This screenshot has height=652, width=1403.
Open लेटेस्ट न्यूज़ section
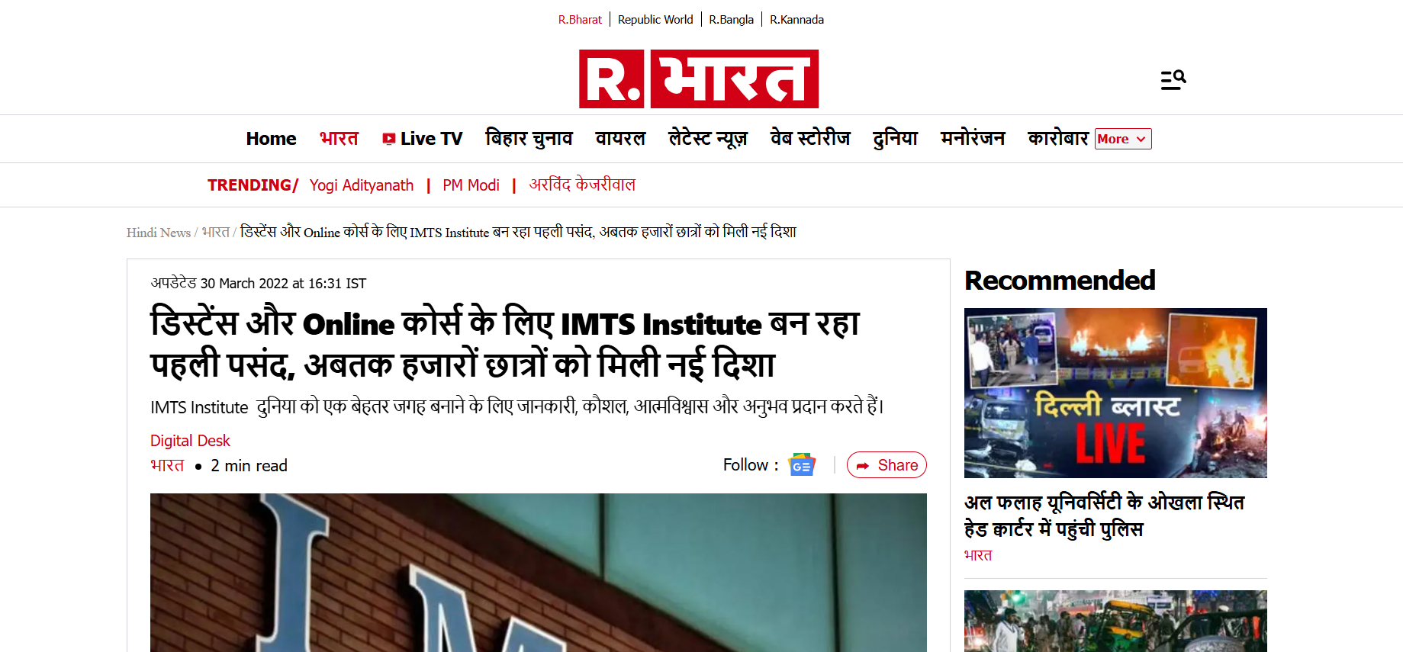coord(708,139)
